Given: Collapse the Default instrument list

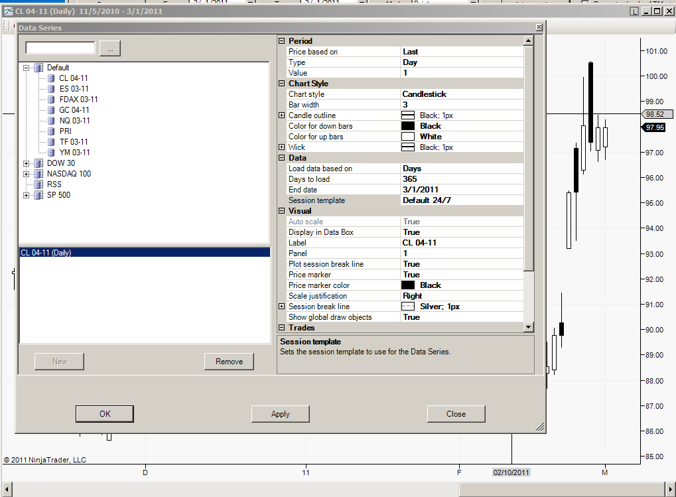Looking at the screenshot, I should coord(27,68).
